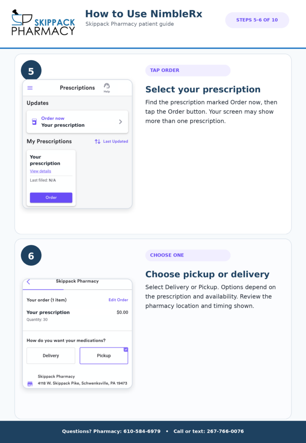Open the hamburger menu in Prescriptions
Viewport: 306px width, 443px height.
point(30,88)
